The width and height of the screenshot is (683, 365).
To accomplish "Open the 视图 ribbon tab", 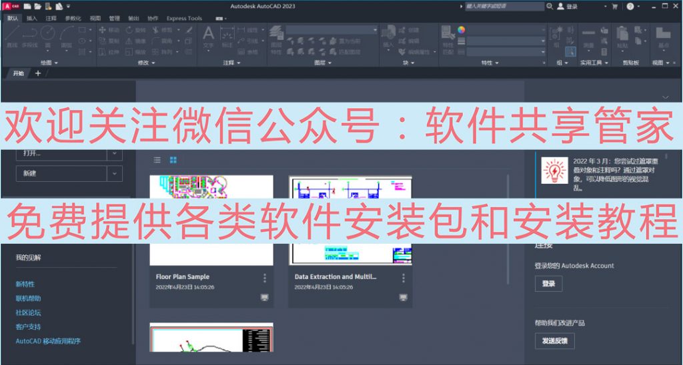I will (x=95, y=18).
